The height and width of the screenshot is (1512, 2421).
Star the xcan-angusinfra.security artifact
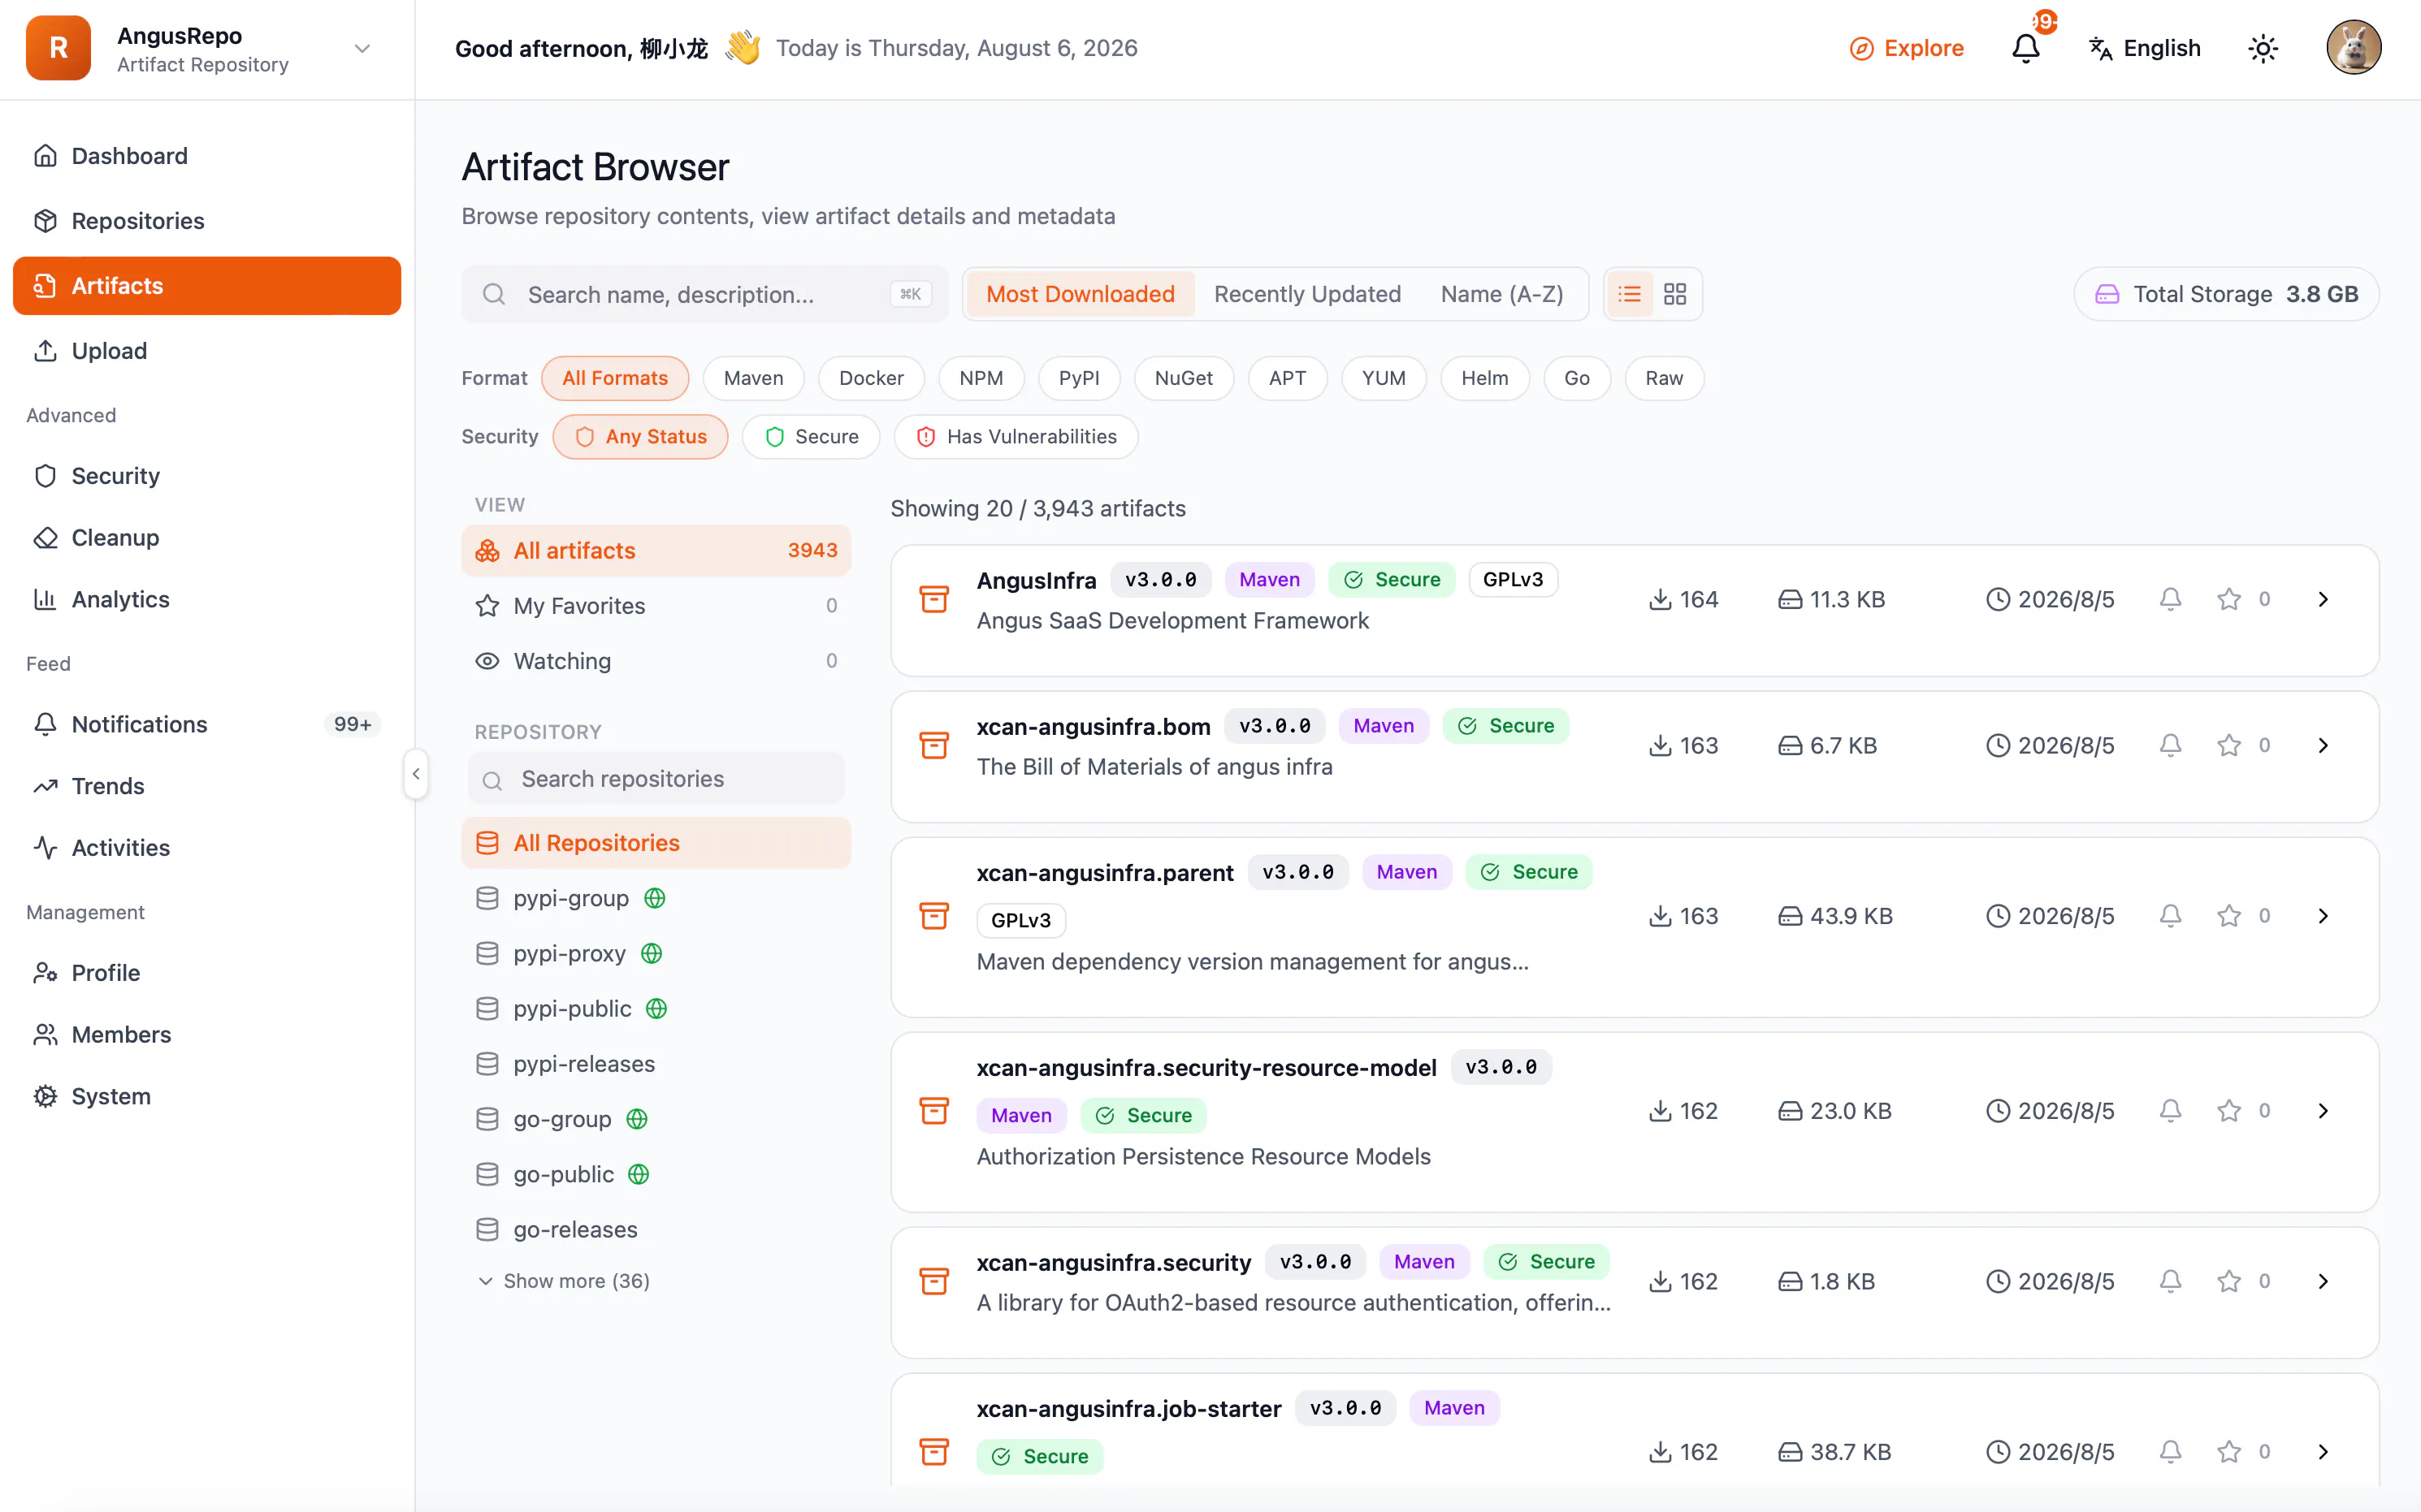2228,1281
